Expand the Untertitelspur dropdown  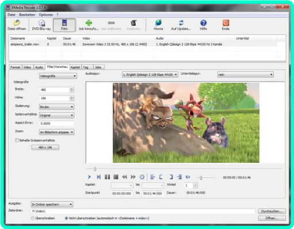pyautogui.click(x=246, y=74)
